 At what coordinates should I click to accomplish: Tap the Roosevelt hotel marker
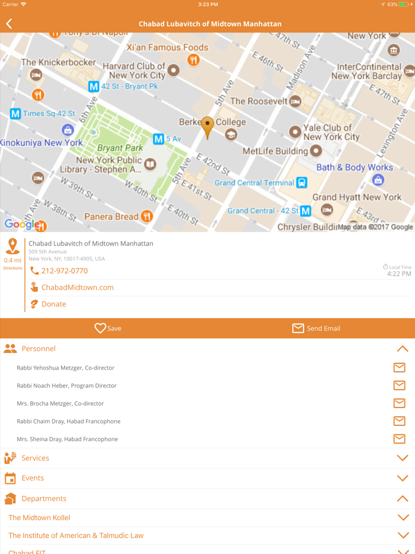coord(295,101)
